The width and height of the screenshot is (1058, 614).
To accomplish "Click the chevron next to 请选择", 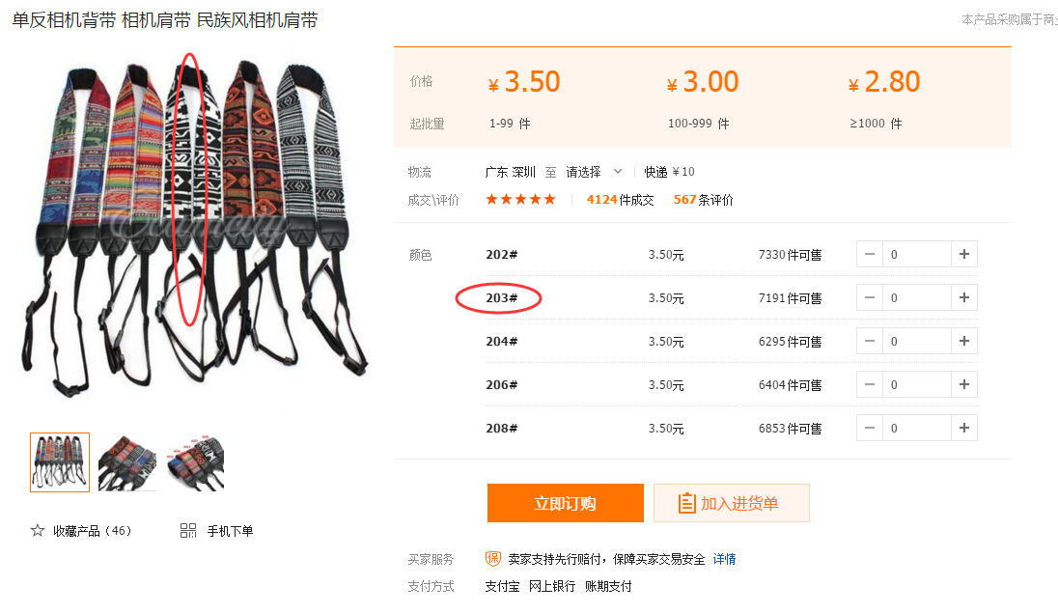I will pyautogui.click(x=618, y=172).
